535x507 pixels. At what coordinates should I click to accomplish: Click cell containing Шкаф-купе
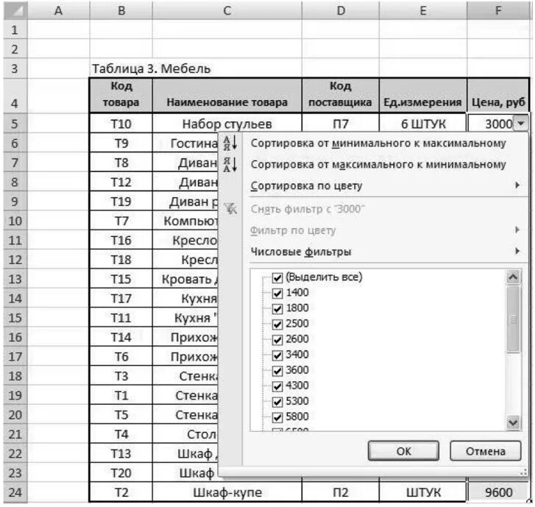point(227,492)
